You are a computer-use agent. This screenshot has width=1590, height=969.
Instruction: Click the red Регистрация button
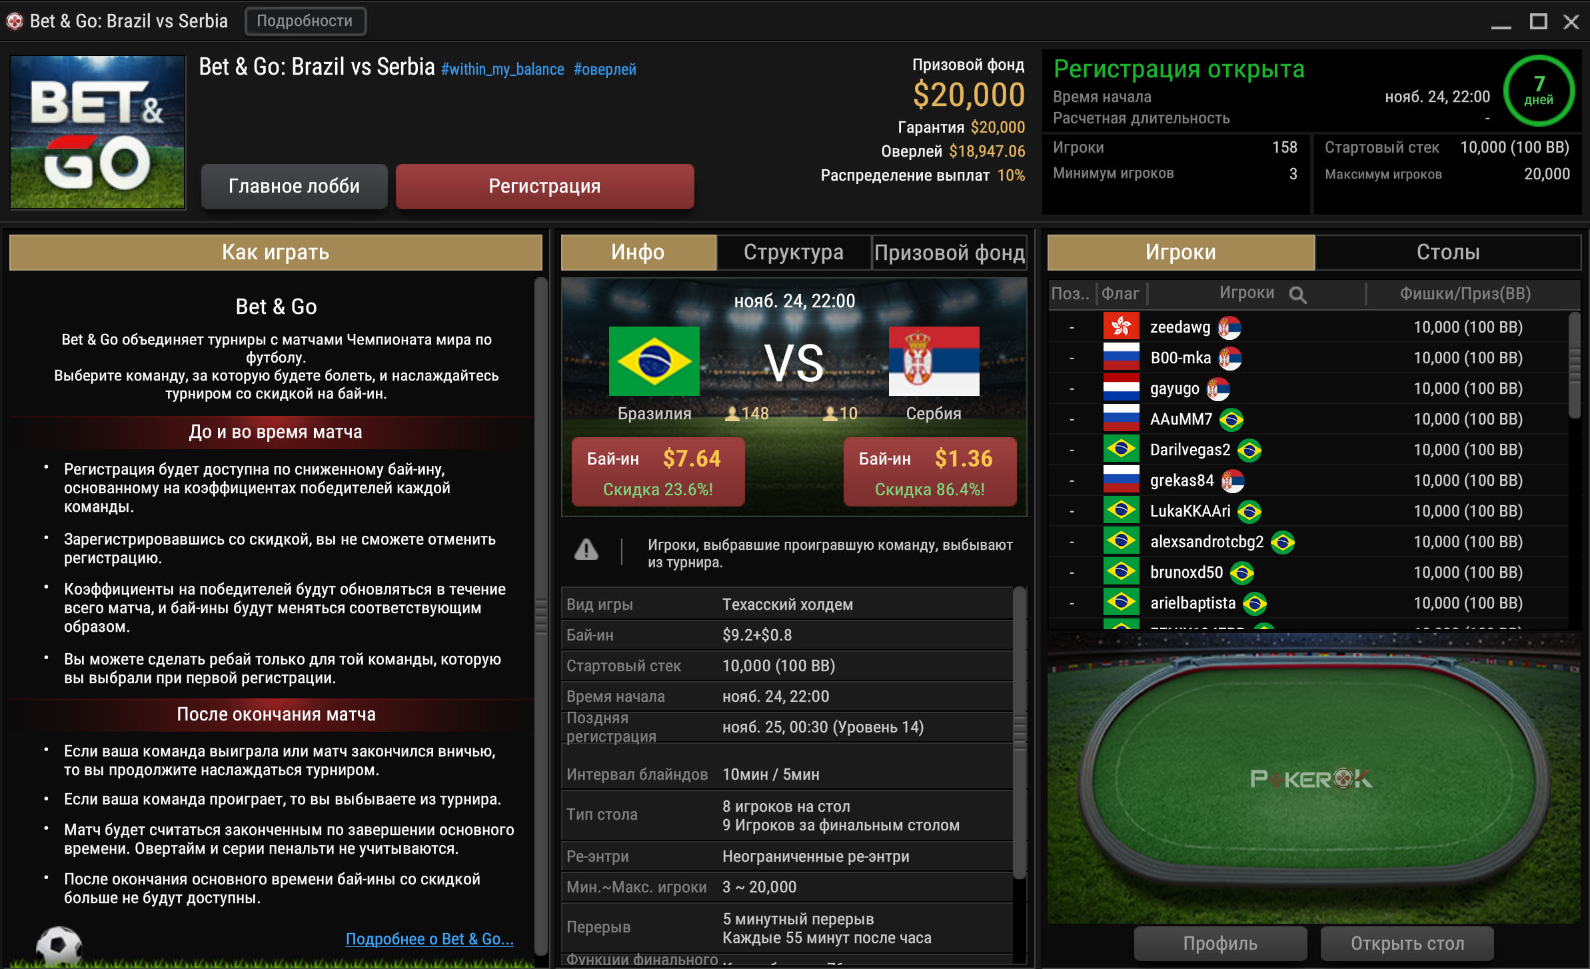coord(544,187)
